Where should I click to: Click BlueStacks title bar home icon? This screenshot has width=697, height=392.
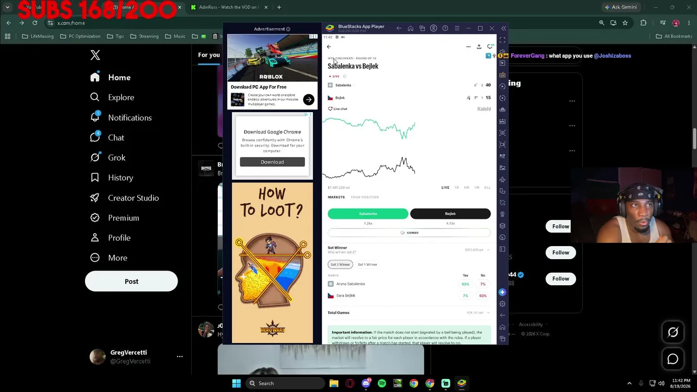411,28
